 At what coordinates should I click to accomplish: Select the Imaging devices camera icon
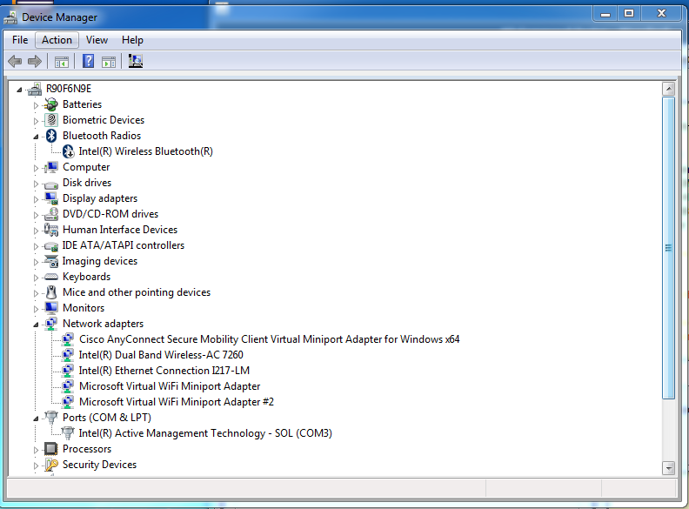tap(51, 261)
